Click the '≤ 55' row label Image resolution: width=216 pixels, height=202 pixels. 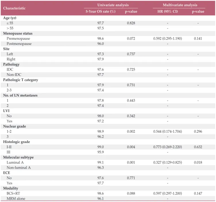pos(10,23)
